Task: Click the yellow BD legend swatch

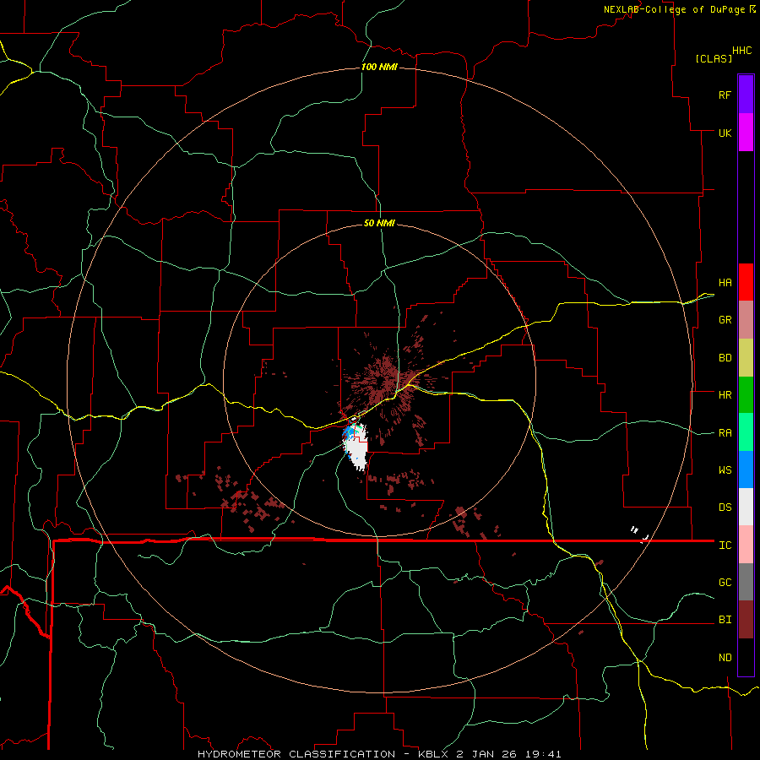Action: tap(746, 358)
